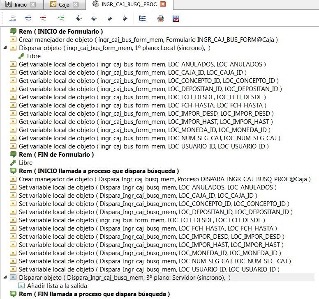Collapse the Disparar objeto Dispara_Ingr_caj_busq_mem line
Viewport: 319px width, 299px height.
tap(5, 277)
